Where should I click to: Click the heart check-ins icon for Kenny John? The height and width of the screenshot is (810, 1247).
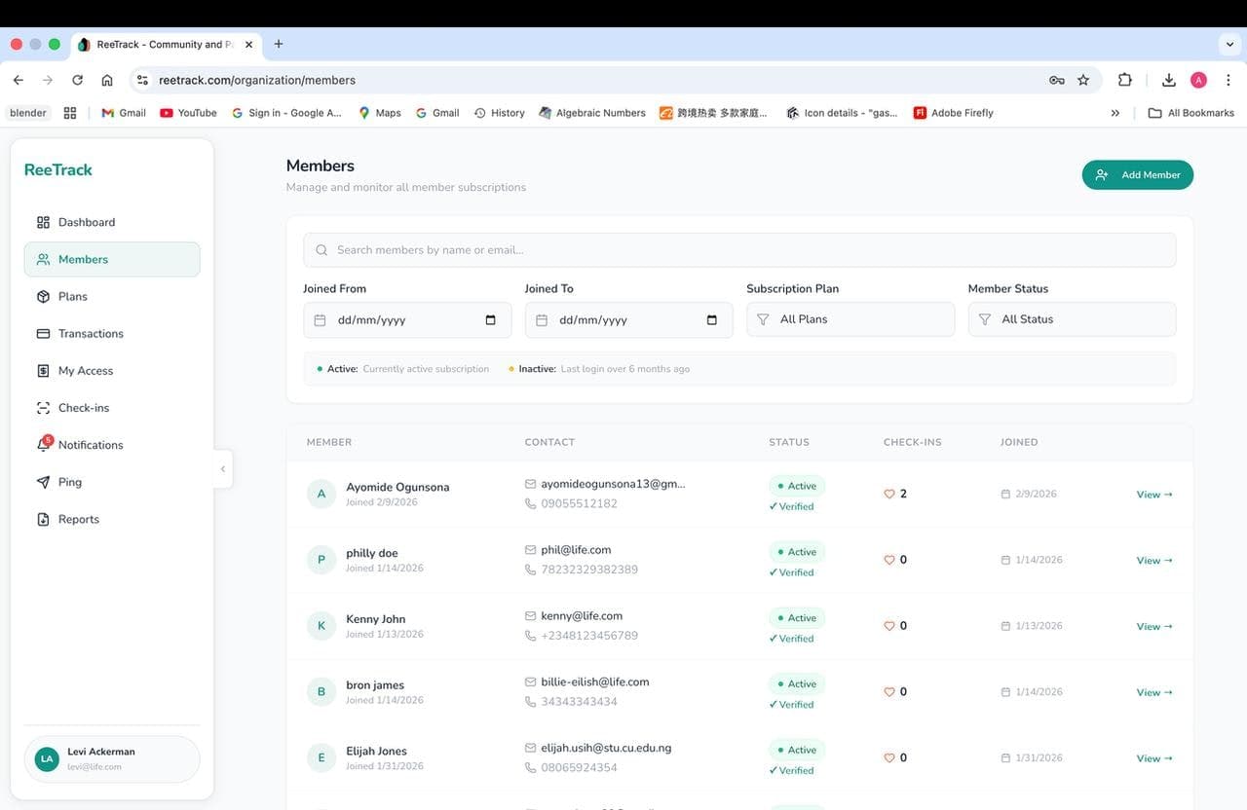(889, 626)
